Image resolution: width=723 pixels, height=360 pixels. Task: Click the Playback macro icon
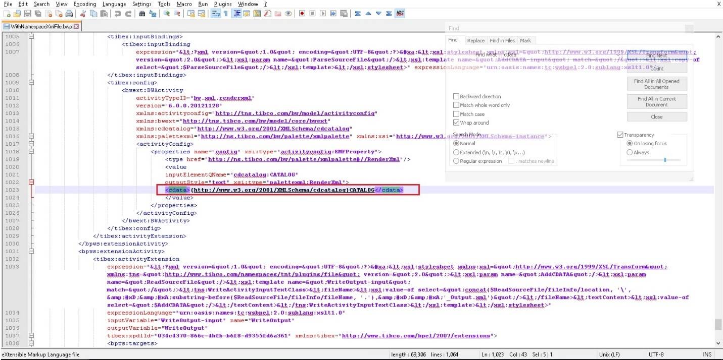pos(323,13)
